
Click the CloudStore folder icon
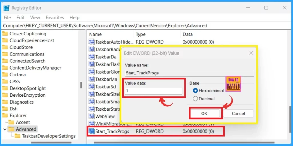[x=5, y=47]
